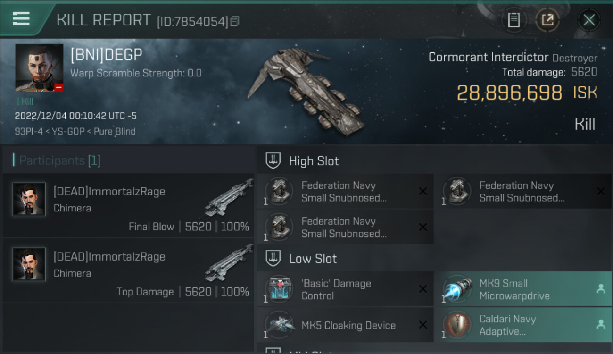The height and width of the screenshot is (354, 613).
Task: Open the Final Blow participant entry
Action: (128, 205)
